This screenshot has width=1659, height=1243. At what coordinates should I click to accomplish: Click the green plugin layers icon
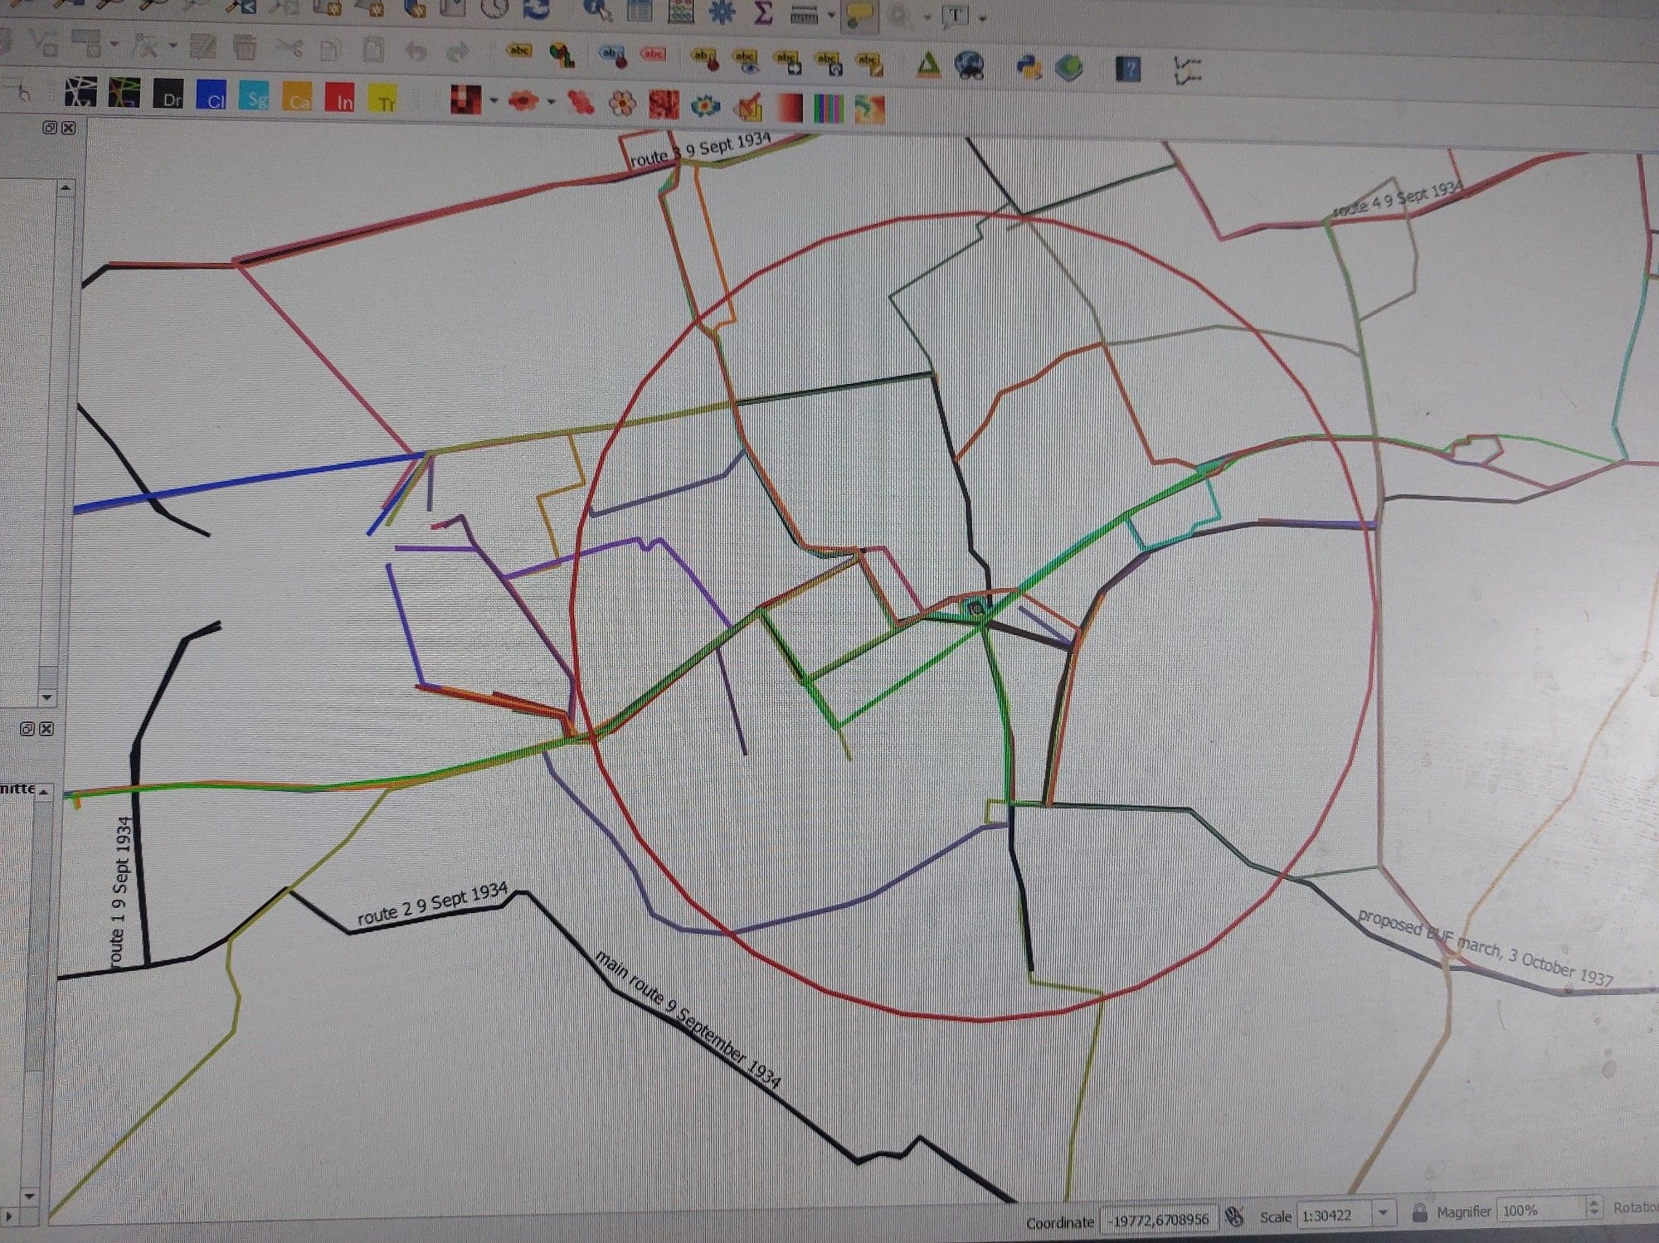coord(1069,68)
